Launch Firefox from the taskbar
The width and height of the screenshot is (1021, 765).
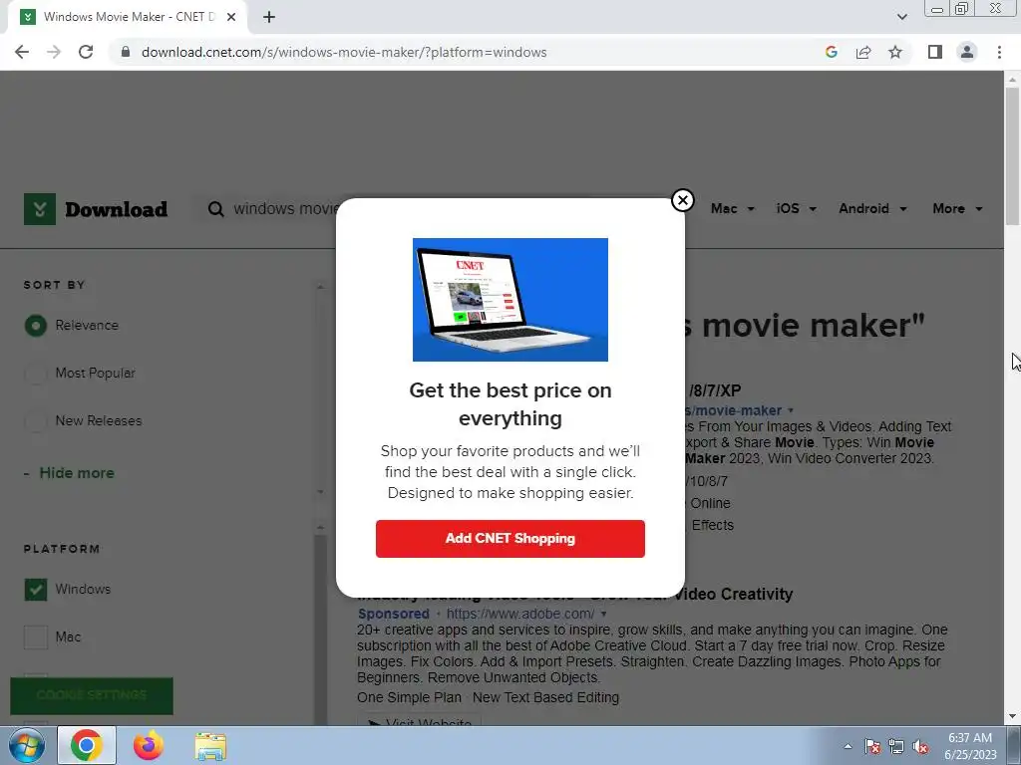click(x=149, y=745)
